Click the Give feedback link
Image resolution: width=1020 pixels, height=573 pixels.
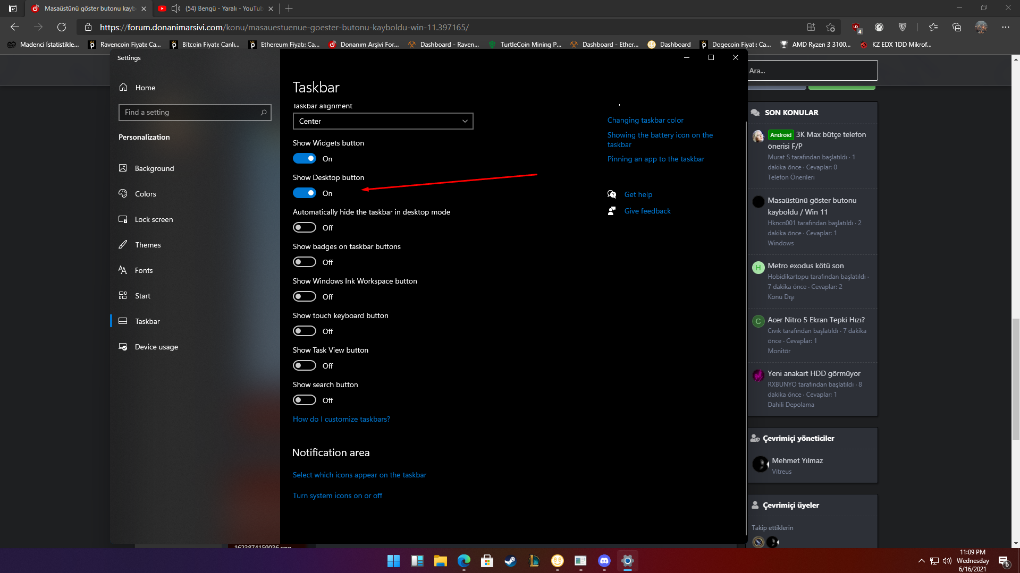647,211
